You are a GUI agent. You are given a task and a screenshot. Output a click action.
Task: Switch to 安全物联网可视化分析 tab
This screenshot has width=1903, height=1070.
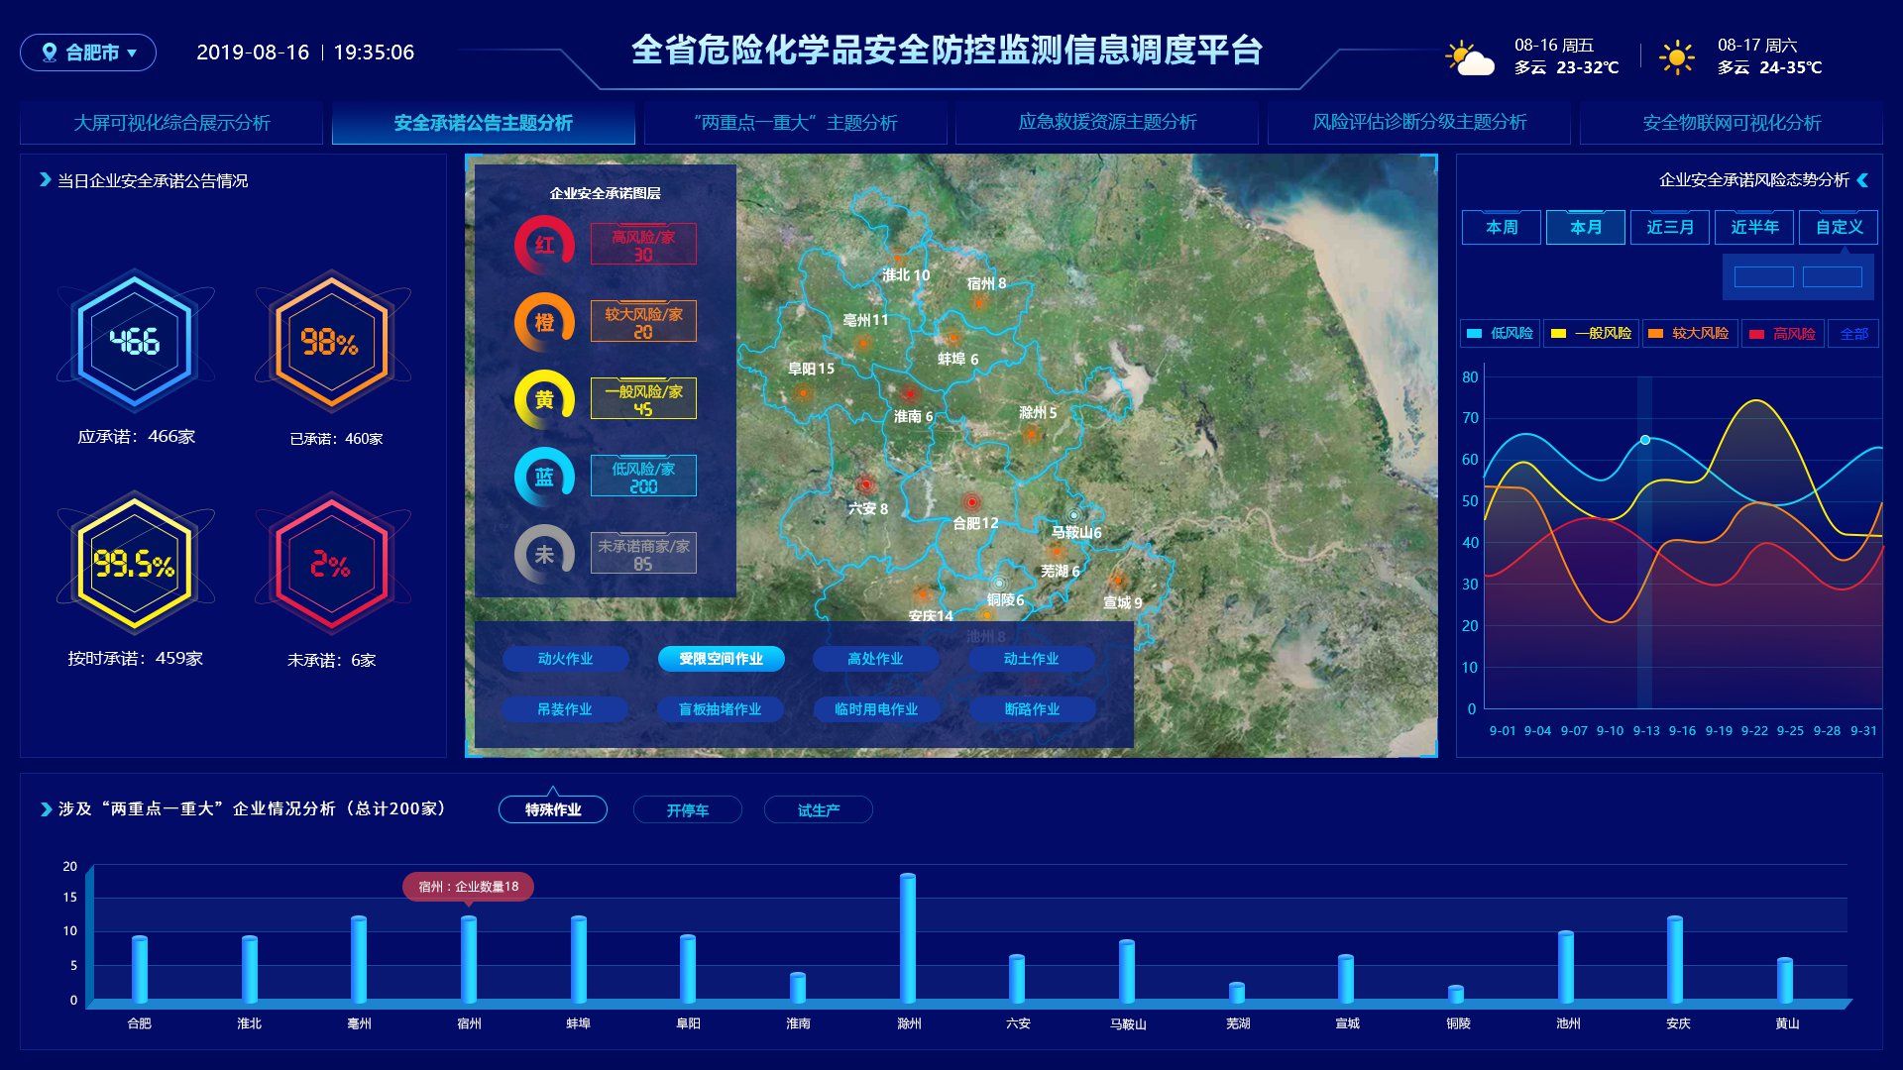(x=1732, y=123)
